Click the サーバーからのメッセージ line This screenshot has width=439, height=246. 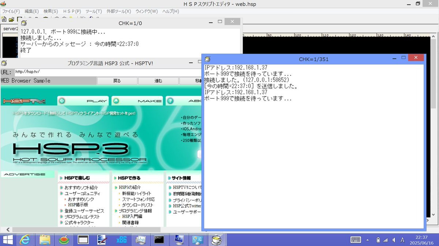click(x=79, y=44)
